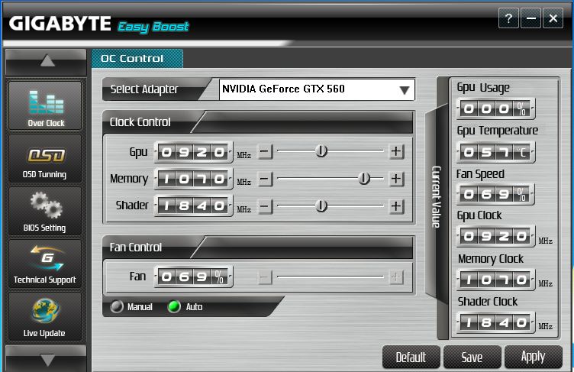This screenshot has width=574, height=372.
Task: Click the help question mark button
Action: [508, 18]
